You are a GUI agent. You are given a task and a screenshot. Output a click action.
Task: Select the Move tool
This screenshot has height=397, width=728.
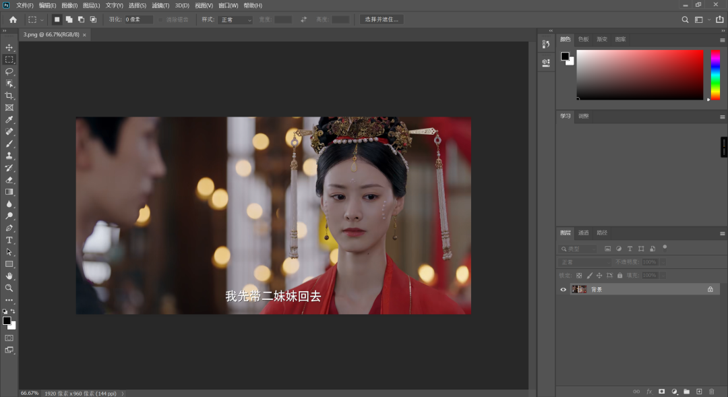pyautogui.click(x=9, y=47)
